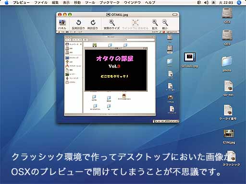Click the volume icon in menu bar

pyautogui.click(x=207, y=2)
